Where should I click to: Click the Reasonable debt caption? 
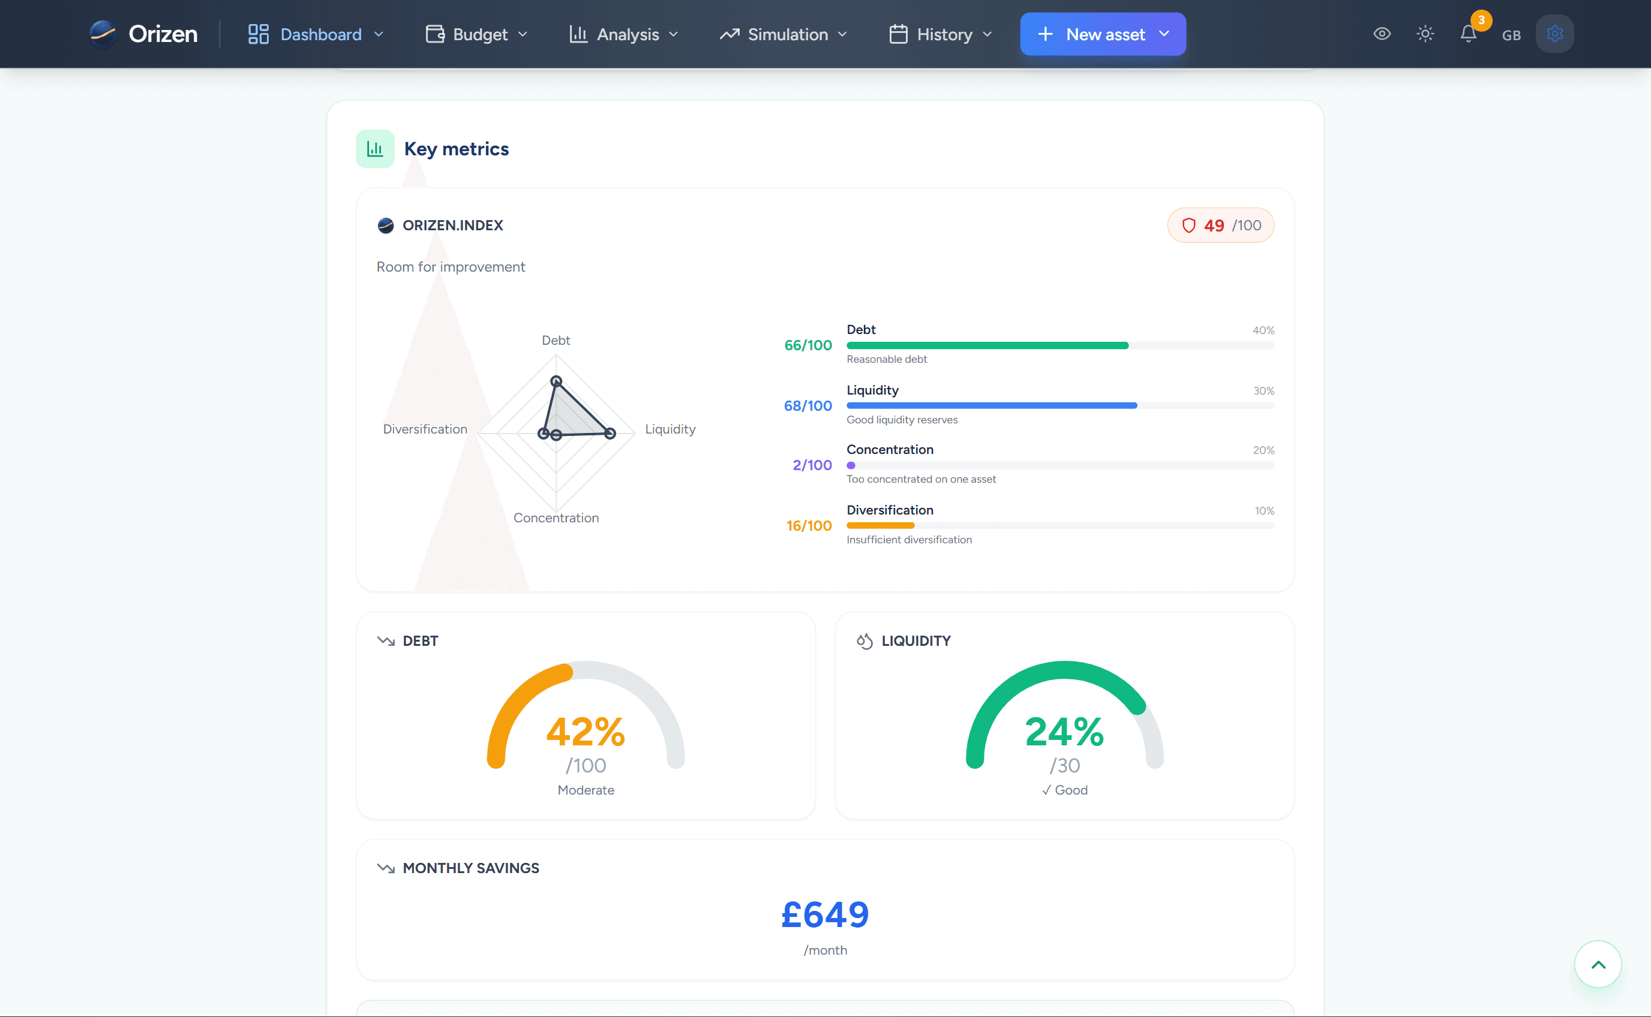coord(887,359)
